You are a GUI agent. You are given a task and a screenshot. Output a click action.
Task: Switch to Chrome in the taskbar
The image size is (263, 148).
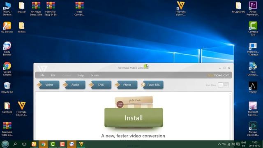point(43,144)
